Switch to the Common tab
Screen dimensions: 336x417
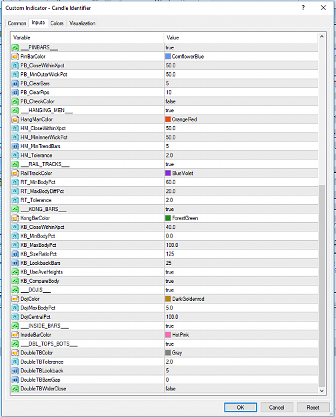17,23
